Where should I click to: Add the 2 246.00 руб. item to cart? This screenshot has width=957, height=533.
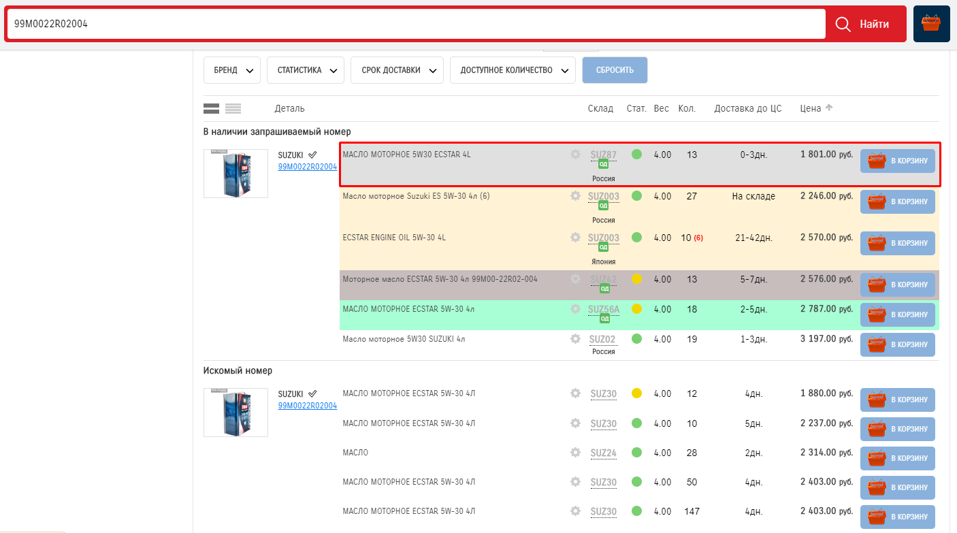coord(897,202)
